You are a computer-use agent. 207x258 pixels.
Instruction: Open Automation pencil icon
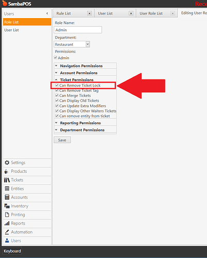tap(7, 232)
